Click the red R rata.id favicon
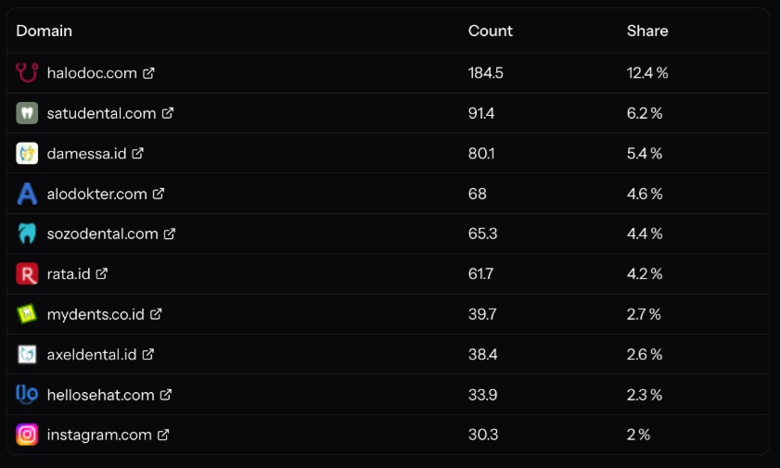This screenshot has width=781, height=468. pyautogui.click(x=27, y=273)
